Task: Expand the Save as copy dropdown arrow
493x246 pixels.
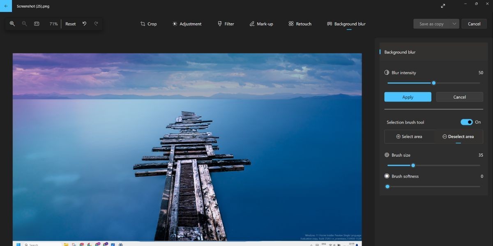Action: click(454, 24)
